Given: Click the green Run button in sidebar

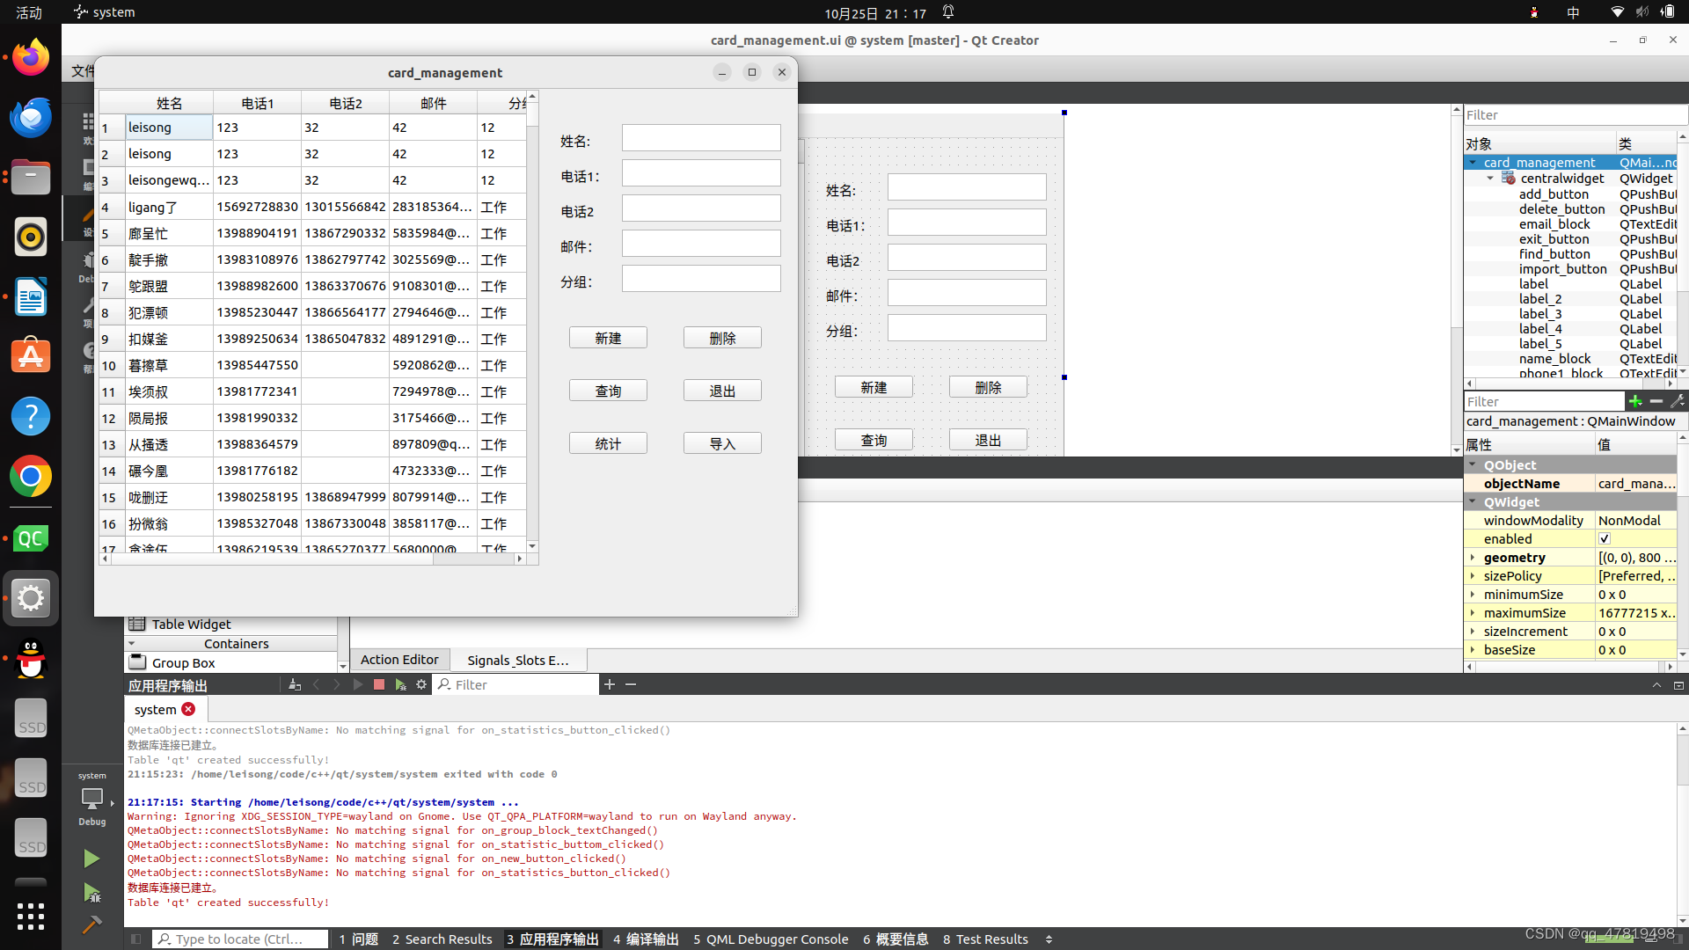Looking at the screenshot, I should point(91,858).
